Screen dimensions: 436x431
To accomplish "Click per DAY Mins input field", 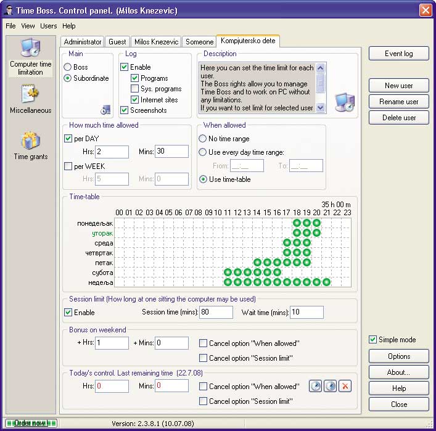I will click(x=171, y=152).
